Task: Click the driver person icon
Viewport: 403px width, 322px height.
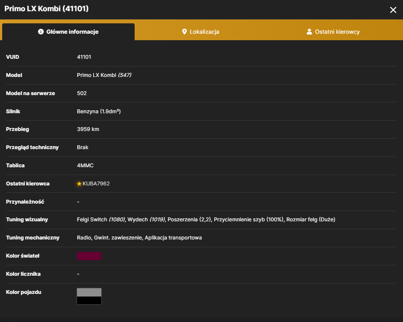Action: [x=309, y=32]
